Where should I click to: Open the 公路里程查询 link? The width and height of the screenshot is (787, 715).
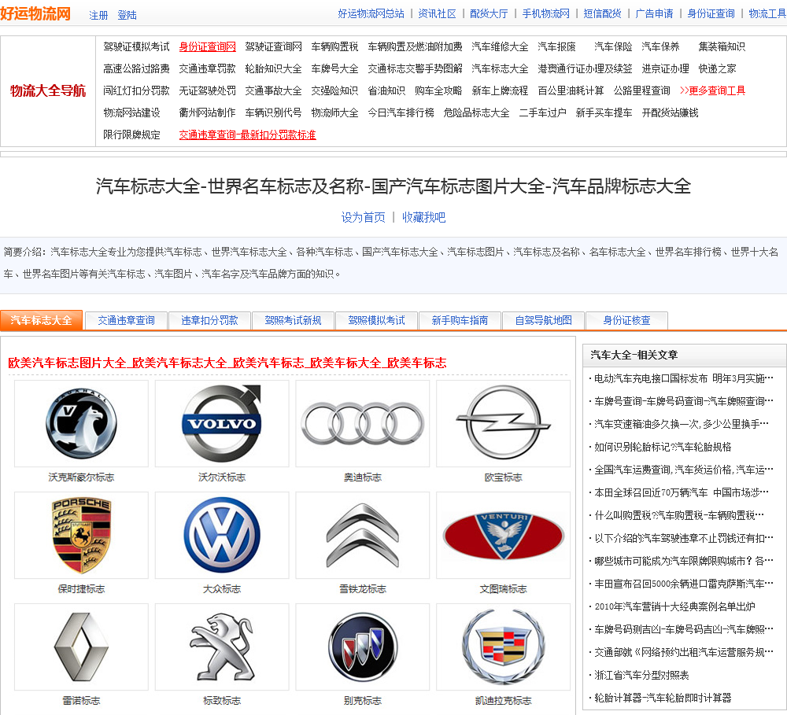tap(642, 90)
